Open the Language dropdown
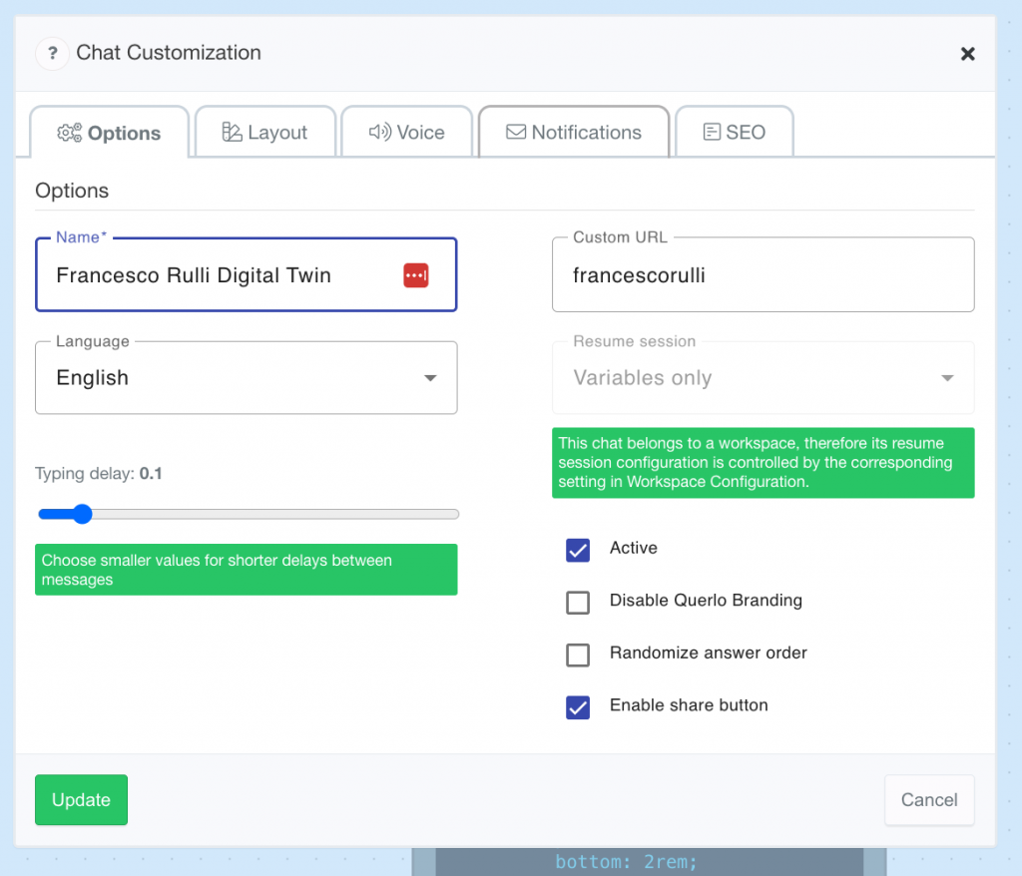The height and width of the screenshot is (876, 1022). 246,378
